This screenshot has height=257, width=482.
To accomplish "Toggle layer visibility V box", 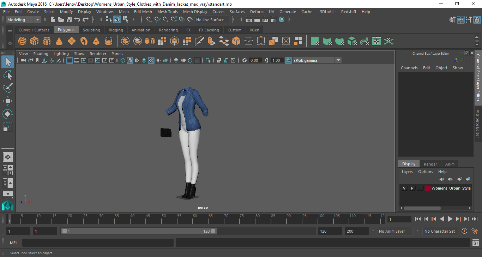I will (404, 188).
